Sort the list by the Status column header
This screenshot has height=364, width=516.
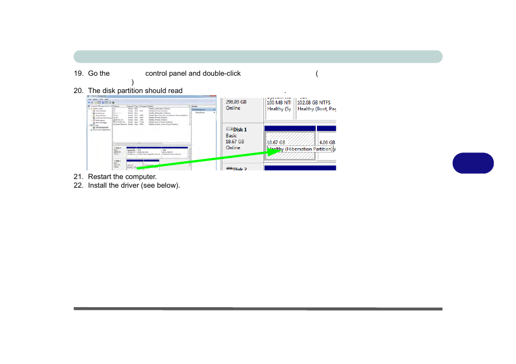(168, 107)
